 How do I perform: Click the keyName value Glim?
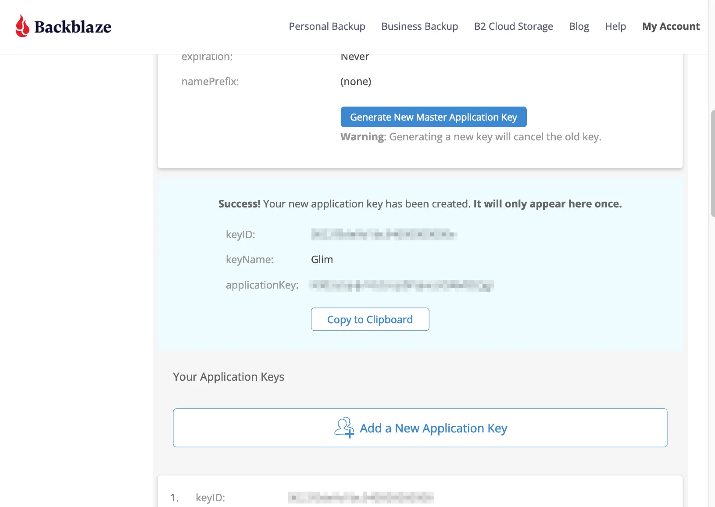322,259
